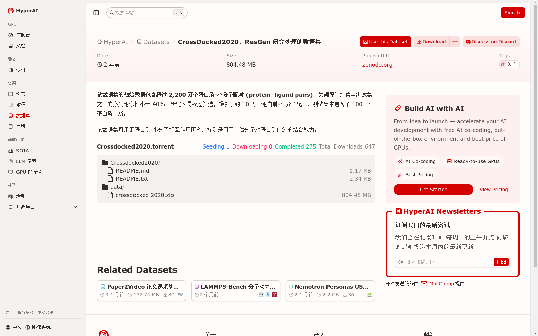Click the Build AI rocket icon
The height and width of the screenshot is (336, 538).
pos(398,109)
